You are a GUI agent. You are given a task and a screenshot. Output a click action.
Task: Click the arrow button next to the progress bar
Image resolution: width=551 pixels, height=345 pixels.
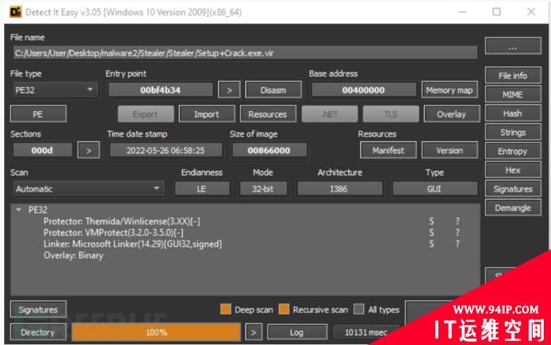click(253, 332)
